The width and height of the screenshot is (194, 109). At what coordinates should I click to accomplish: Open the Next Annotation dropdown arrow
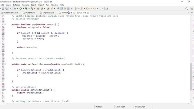click(79, 8)
